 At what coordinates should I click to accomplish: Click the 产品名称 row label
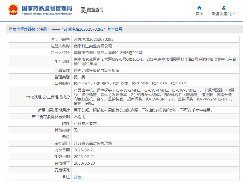point(62,70)
